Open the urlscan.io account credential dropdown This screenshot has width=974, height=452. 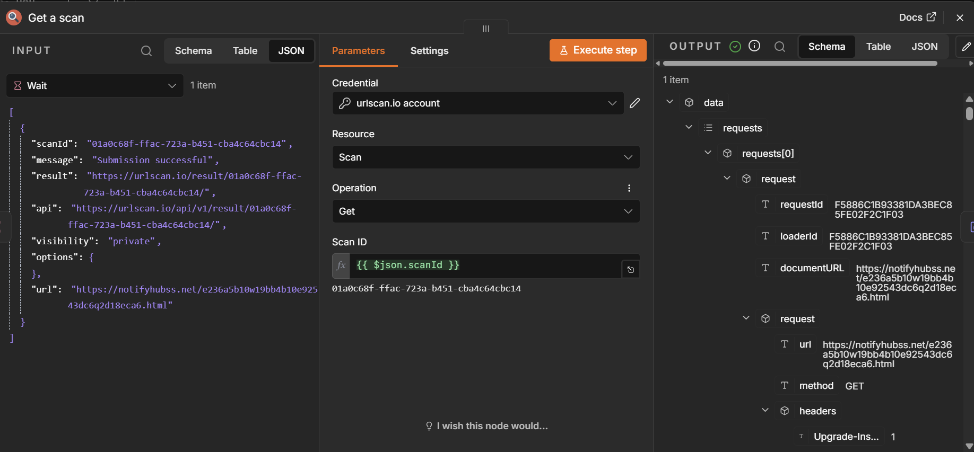coord(478,103)
